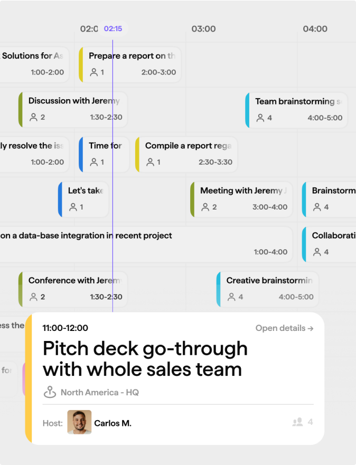Click the attendees icon showing 4 on pitch deck card
This screenshot has width=356, height=465.
click(x=298, y=422)
